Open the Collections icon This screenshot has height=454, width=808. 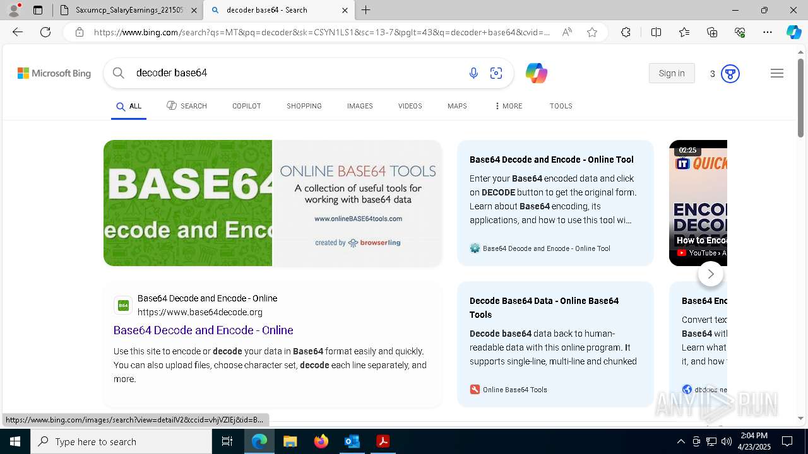712,32
